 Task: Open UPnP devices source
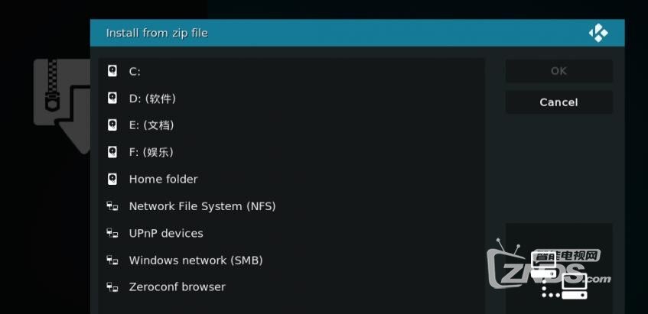[291, 233]
